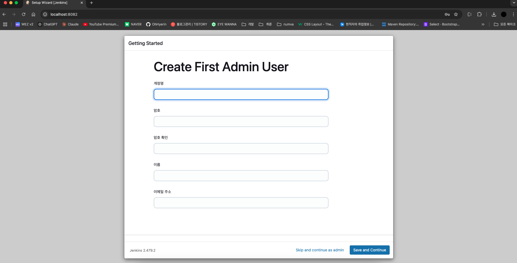Viewport: 517px width, 263px height.
Task: Open a new browser tab
Action: coord(92,3)
